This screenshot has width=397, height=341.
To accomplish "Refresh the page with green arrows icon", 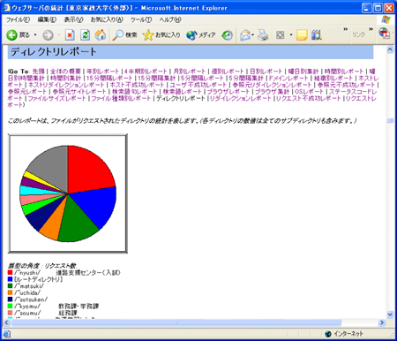I will point(86,35).
